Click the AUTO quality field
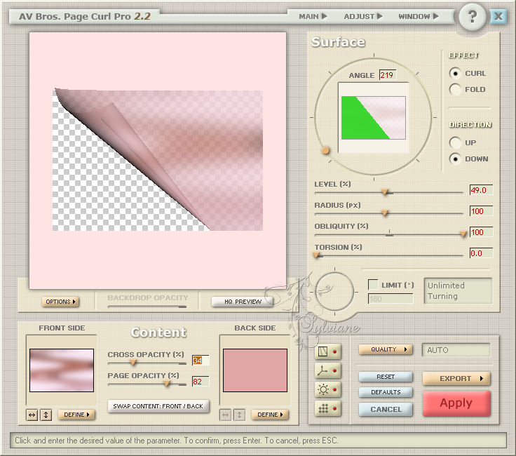The image size is (516, 456). (x=456, y=350)
